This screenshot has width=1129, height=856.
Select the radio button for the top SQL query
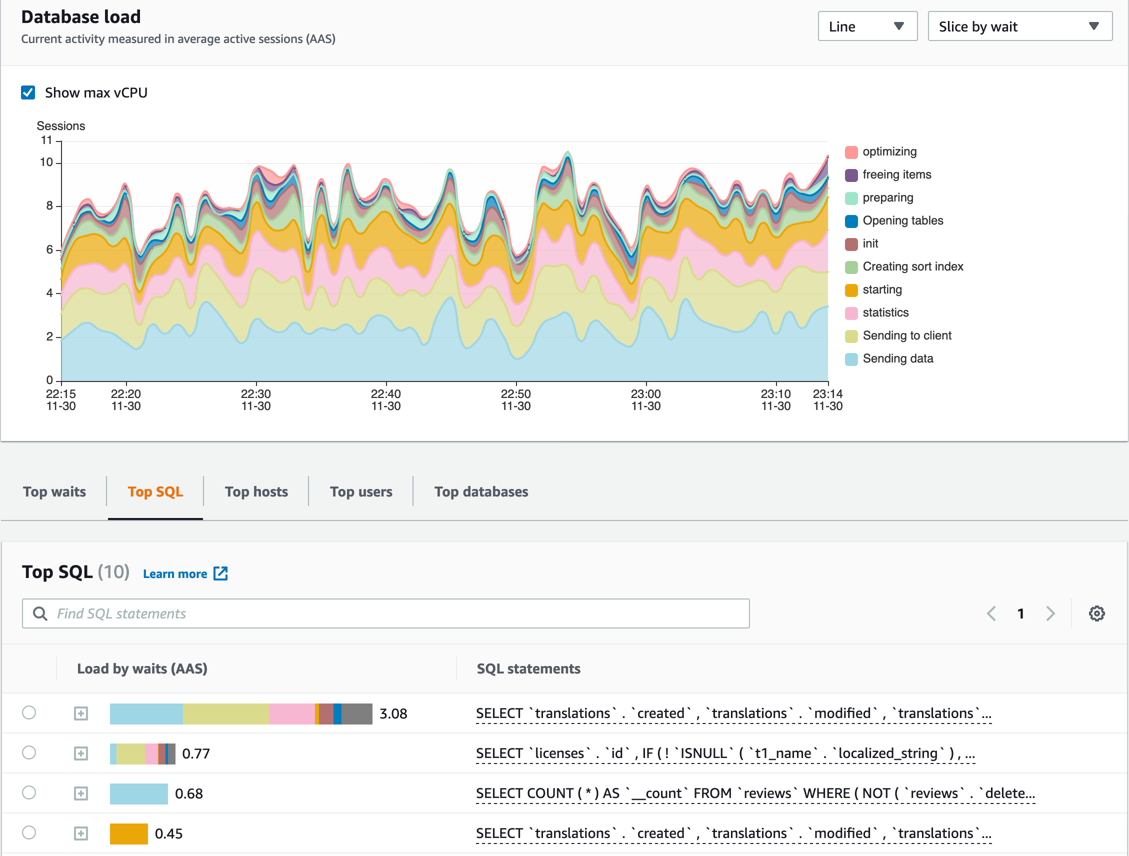29,712
